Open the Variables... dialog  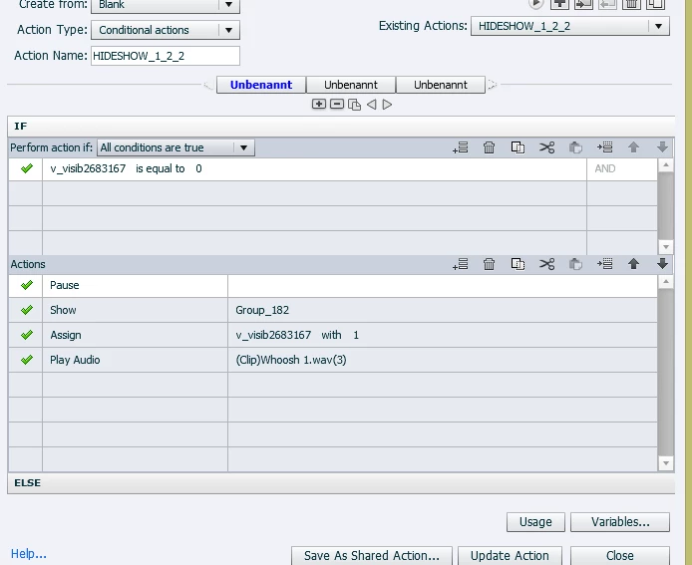click(x=620, y=522)
